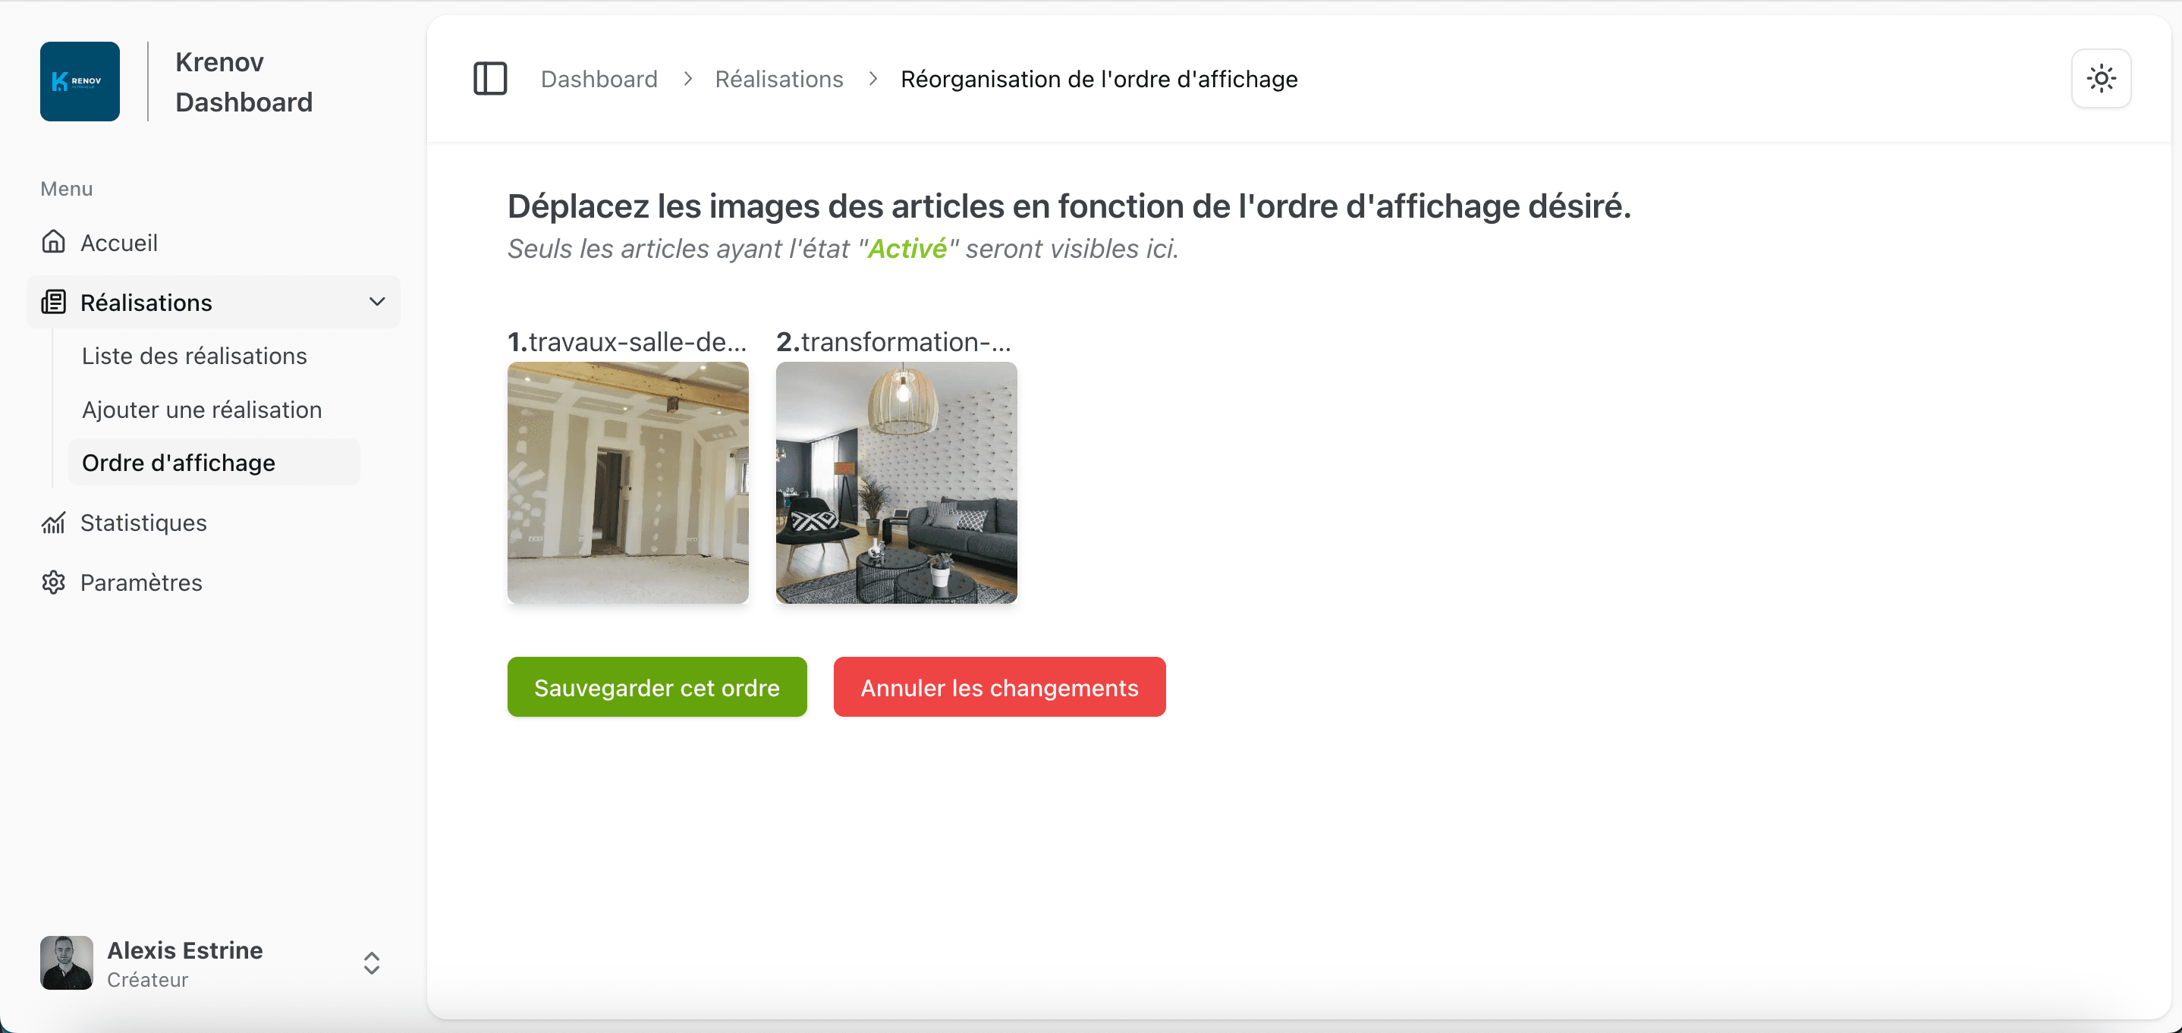
Task: Click the travaux-salle image thumbnail
Action: click(627, 483)
